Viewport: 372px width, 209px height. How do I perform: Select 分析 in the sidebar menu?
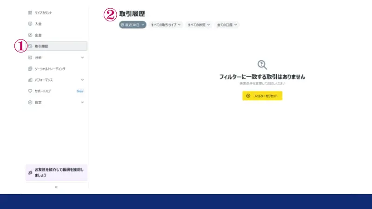pyautogui.click(x=39, y=58)
